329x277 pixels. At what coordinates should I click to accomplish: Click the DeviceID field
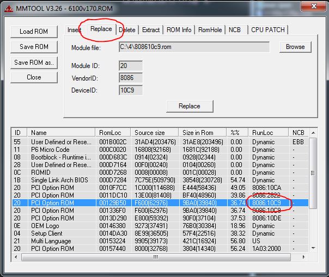131,90
